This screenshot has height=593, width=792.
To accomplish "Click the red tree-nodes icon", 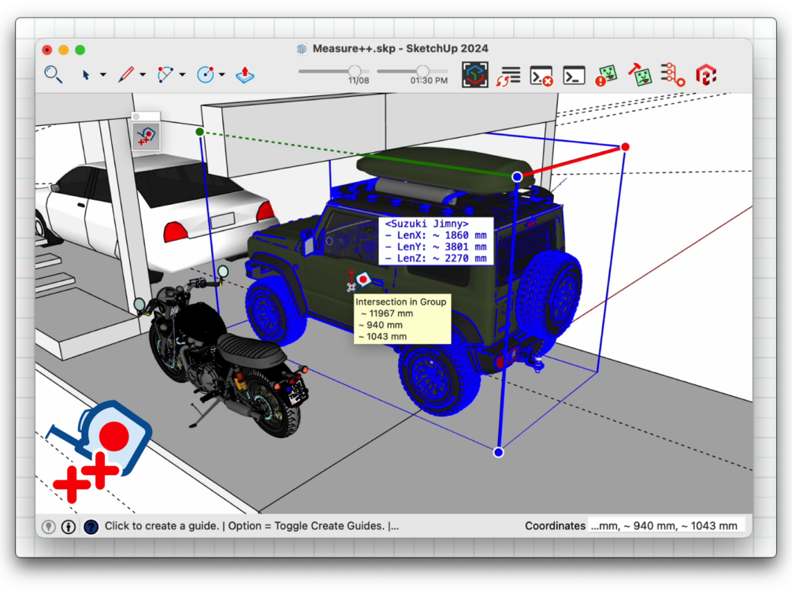I will (673, 75).
